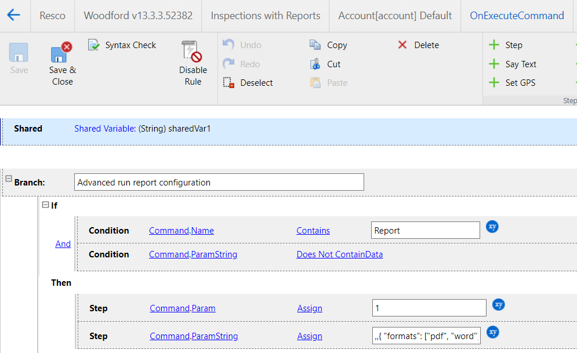Open variable picker beside the Report field
The image size is (577, 353).
click(x=492, y=227)
